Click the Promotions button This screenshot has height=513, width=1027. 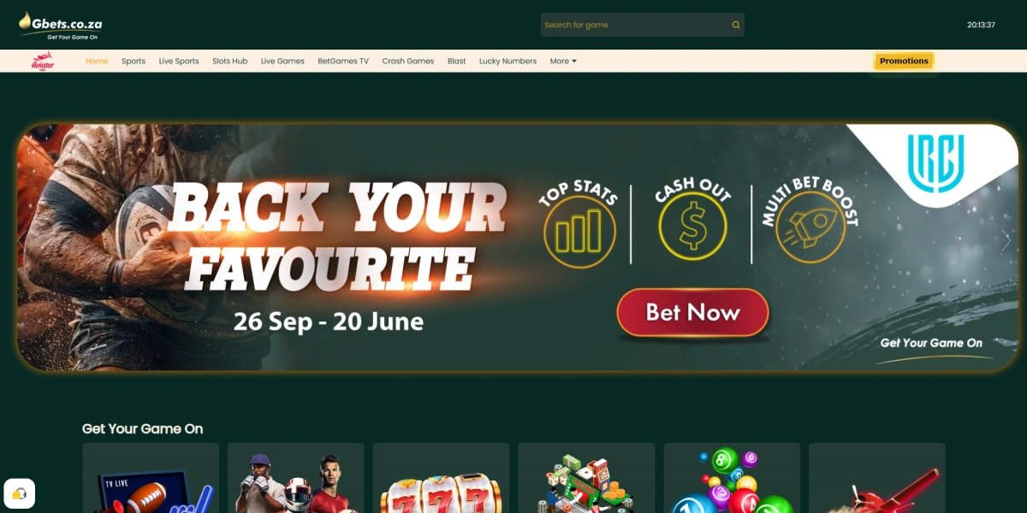tap(904, 61)
